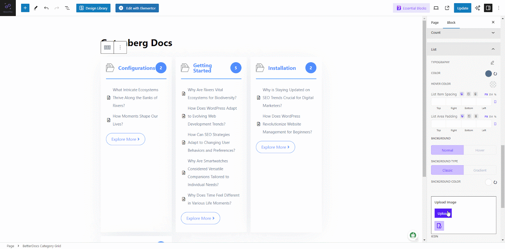Screen dimensions: 505x249
Task: Open the green chat bot widget
Action: (413, 235)
